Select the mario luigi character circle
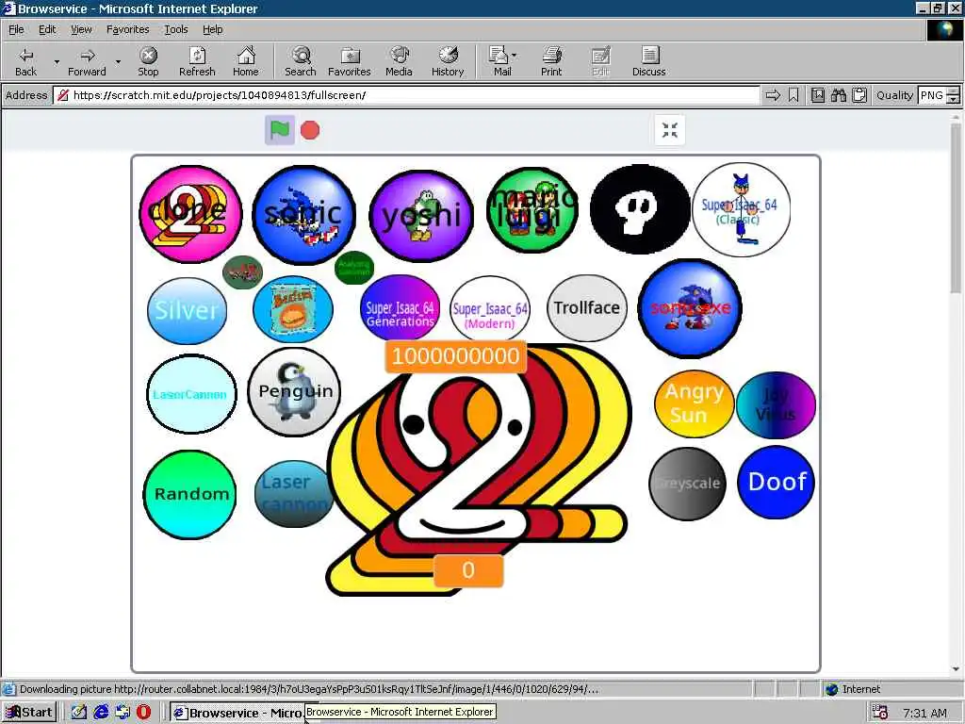 (x=532, y=210)
